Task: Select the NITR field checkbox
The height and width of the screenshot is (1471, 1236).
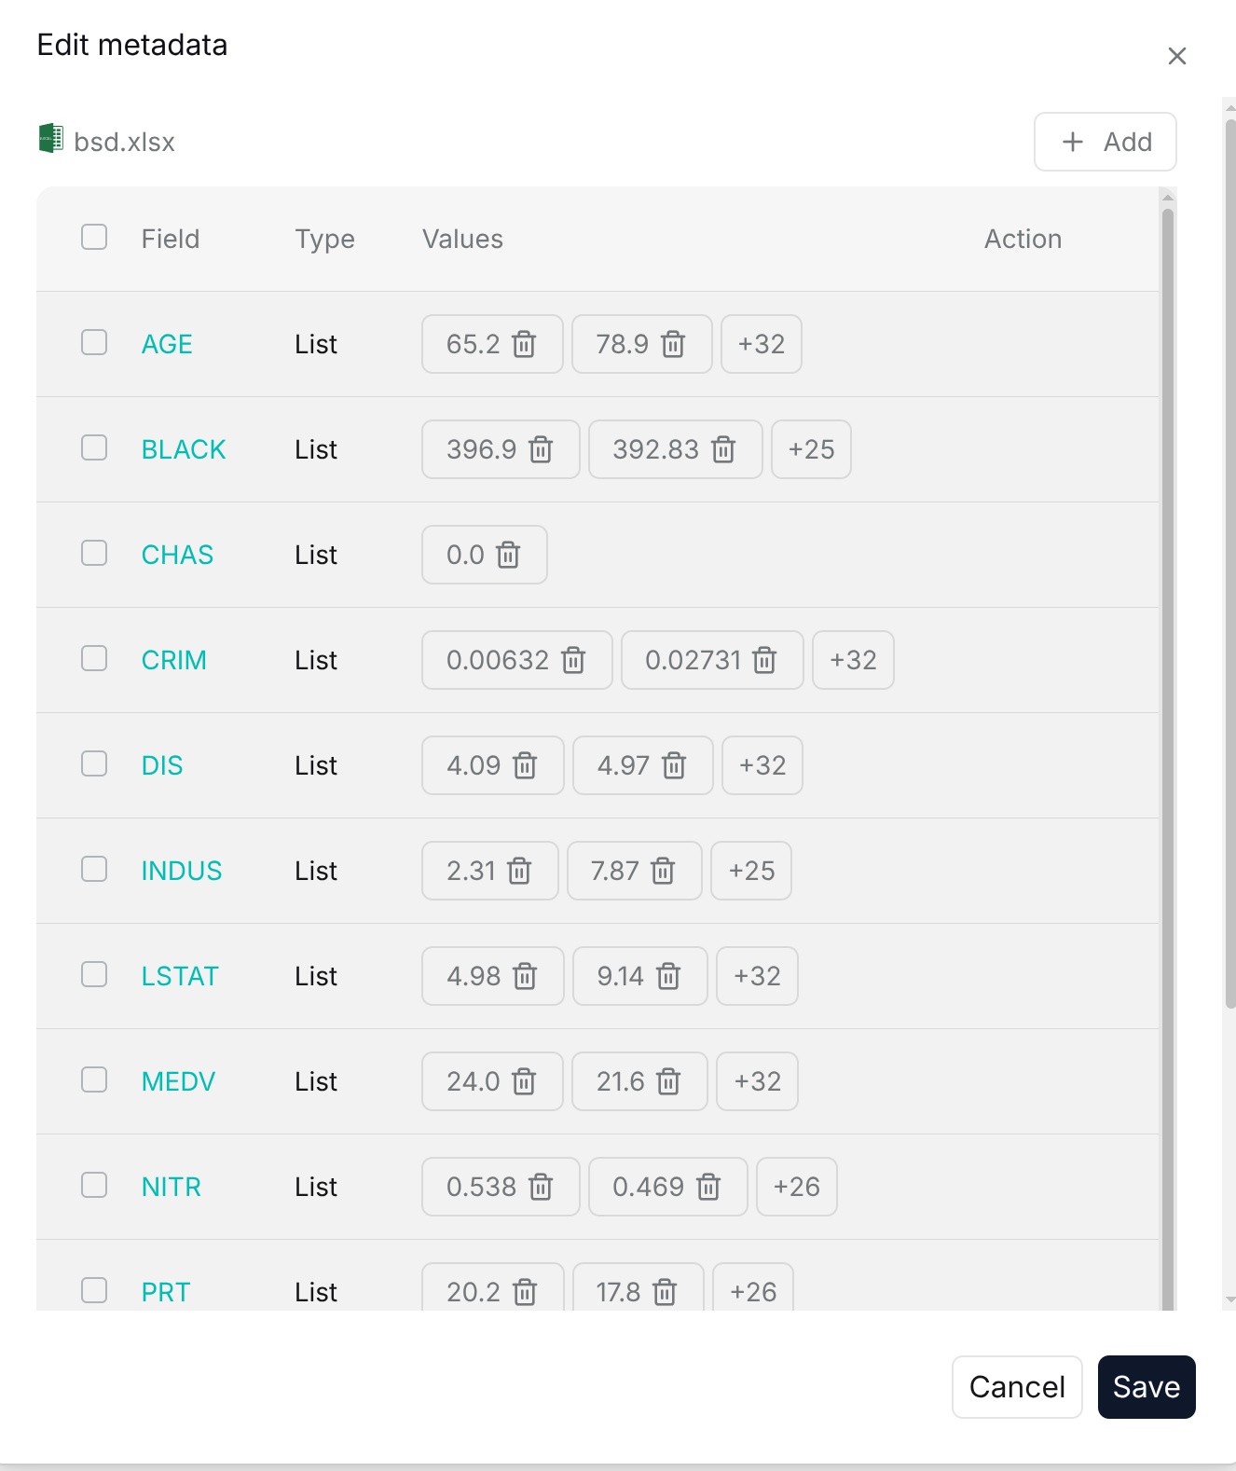Action: coord(94,1185)
